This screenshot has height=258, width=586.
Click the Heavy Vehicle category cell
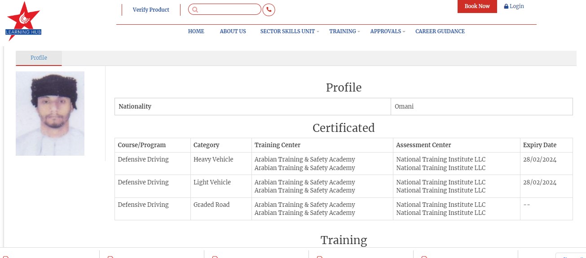[213, 159]
